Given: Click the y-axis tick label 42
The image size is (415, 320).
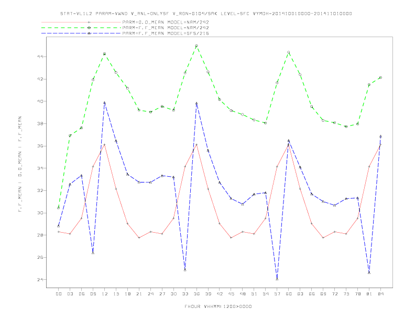Looking at the screenshot, I should coord(40,79).
